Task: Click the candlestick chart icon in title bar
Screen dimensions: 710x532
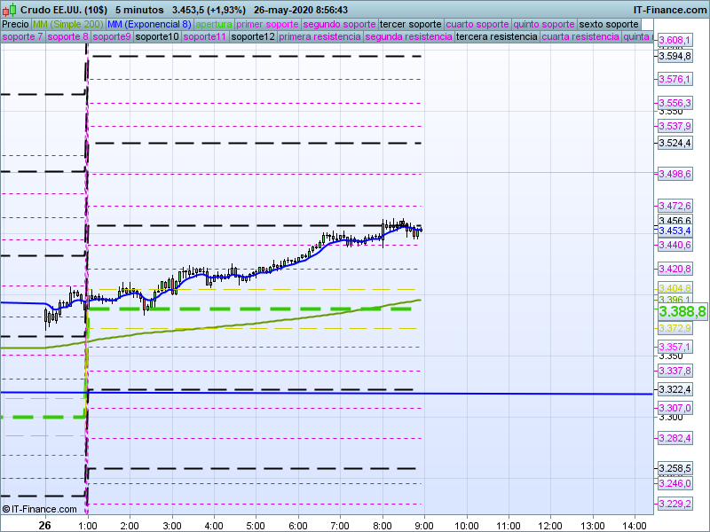Action: coord(10,9)
